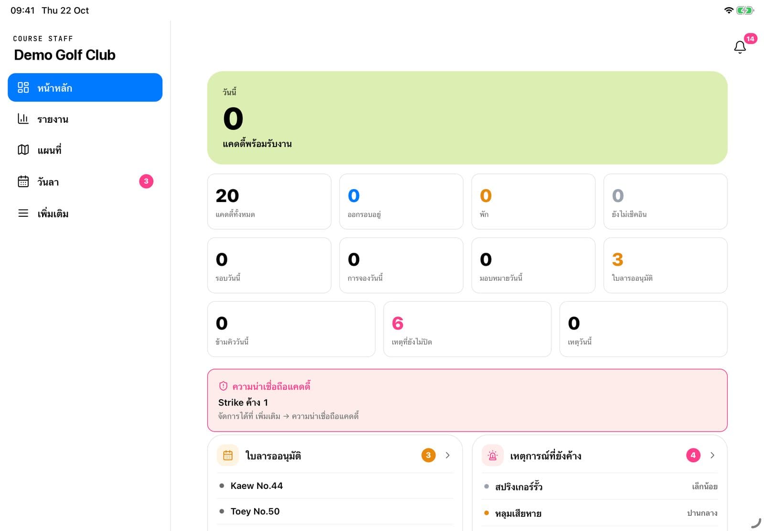The width and height of the screenshot is (764, 531).
Task: Click the battery charging icon
Action: 745,10
